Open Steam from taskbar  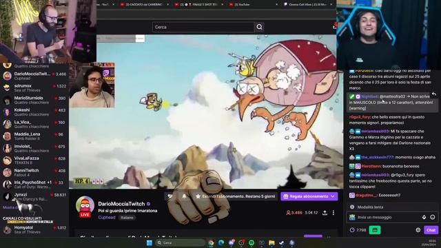(282, 242)
